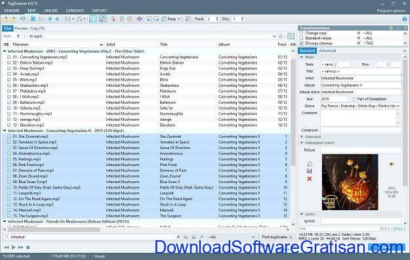Toggle the highlighted magnifier panel icon

pyautogui.click(x=92, y=18)
